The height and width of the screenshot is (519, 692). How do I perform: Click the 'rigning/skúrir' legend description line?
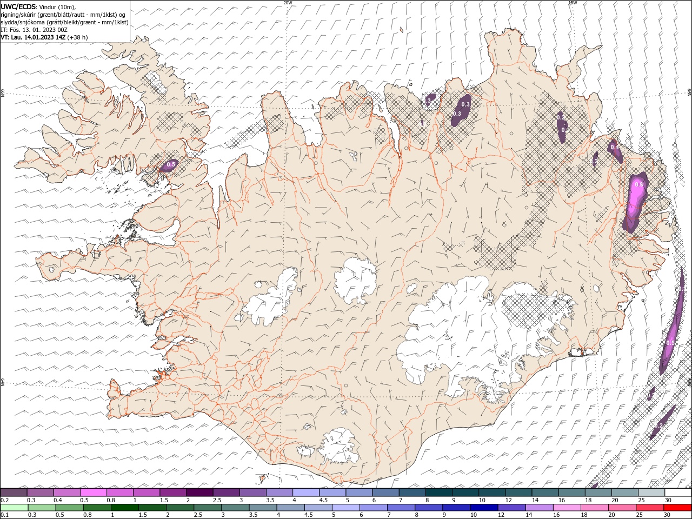(x=63, y=15)
